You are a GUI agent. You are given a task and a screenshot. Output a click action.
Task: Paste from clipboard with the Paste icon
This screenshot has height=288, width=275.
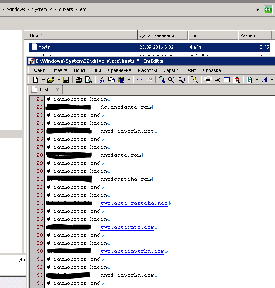[x=121, y=80]
